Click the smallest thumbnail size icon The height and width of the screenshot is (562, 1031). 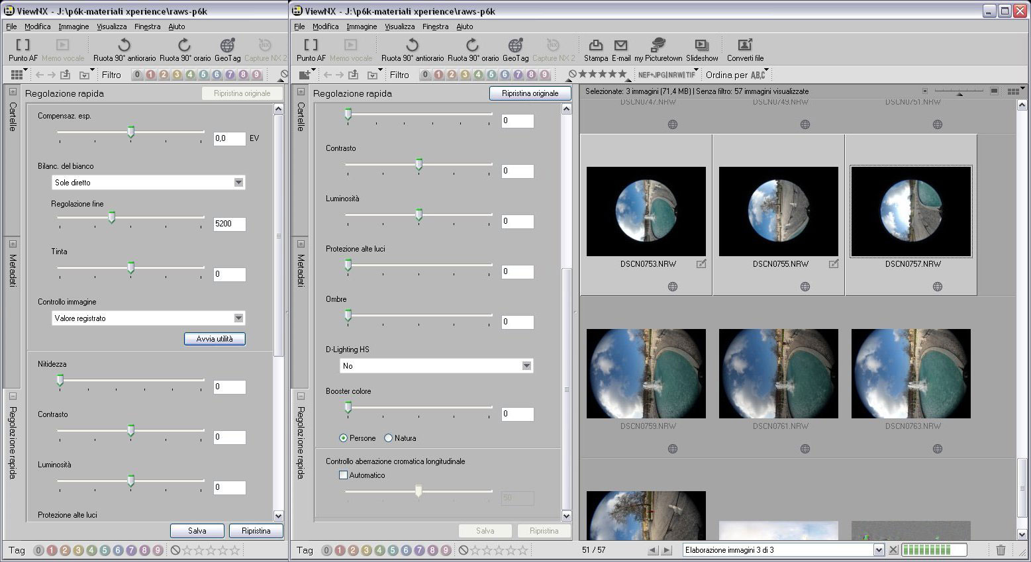[925, 91]
